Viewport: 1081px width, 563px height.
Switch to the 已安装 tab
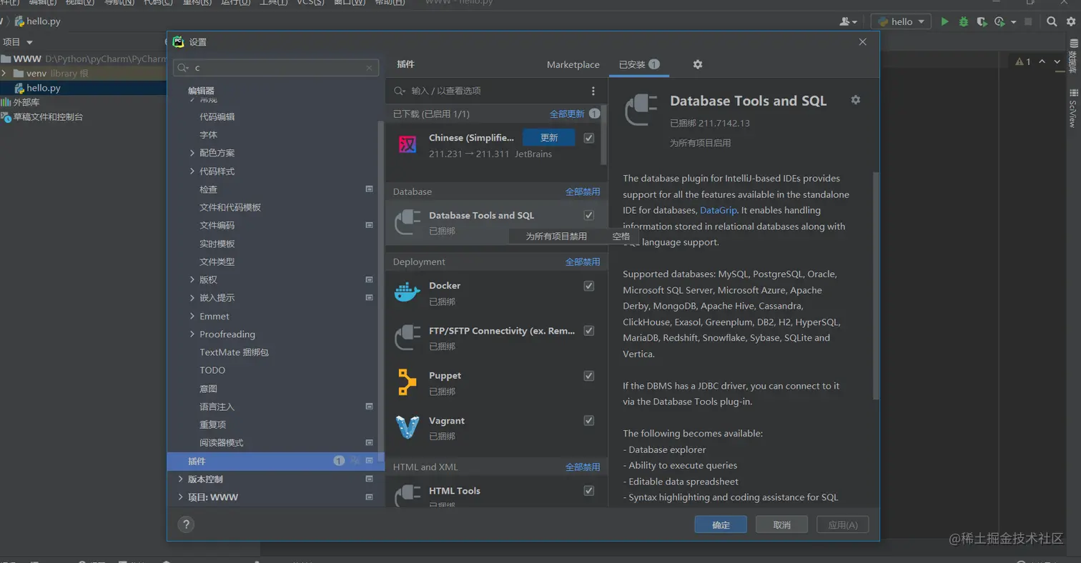click(x=639, y=64)
